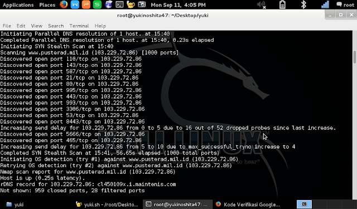
Task: Click the 'Discovered open port 80/tcp' line
Action: (69, 84)
